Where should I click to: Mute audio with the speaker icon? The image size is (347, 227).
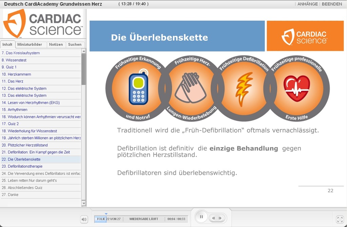[84, 219]
